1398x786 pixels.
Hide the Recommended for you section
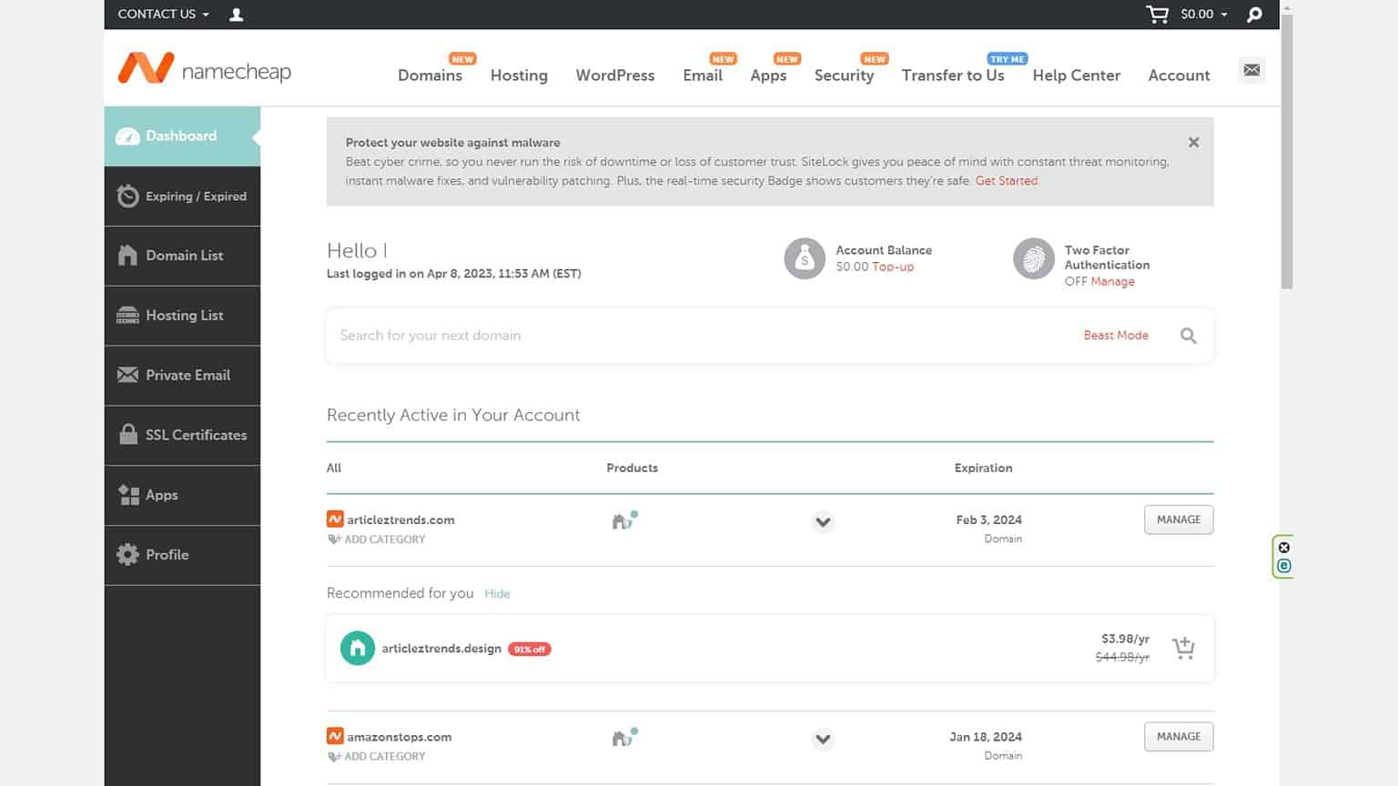point(497,593)
